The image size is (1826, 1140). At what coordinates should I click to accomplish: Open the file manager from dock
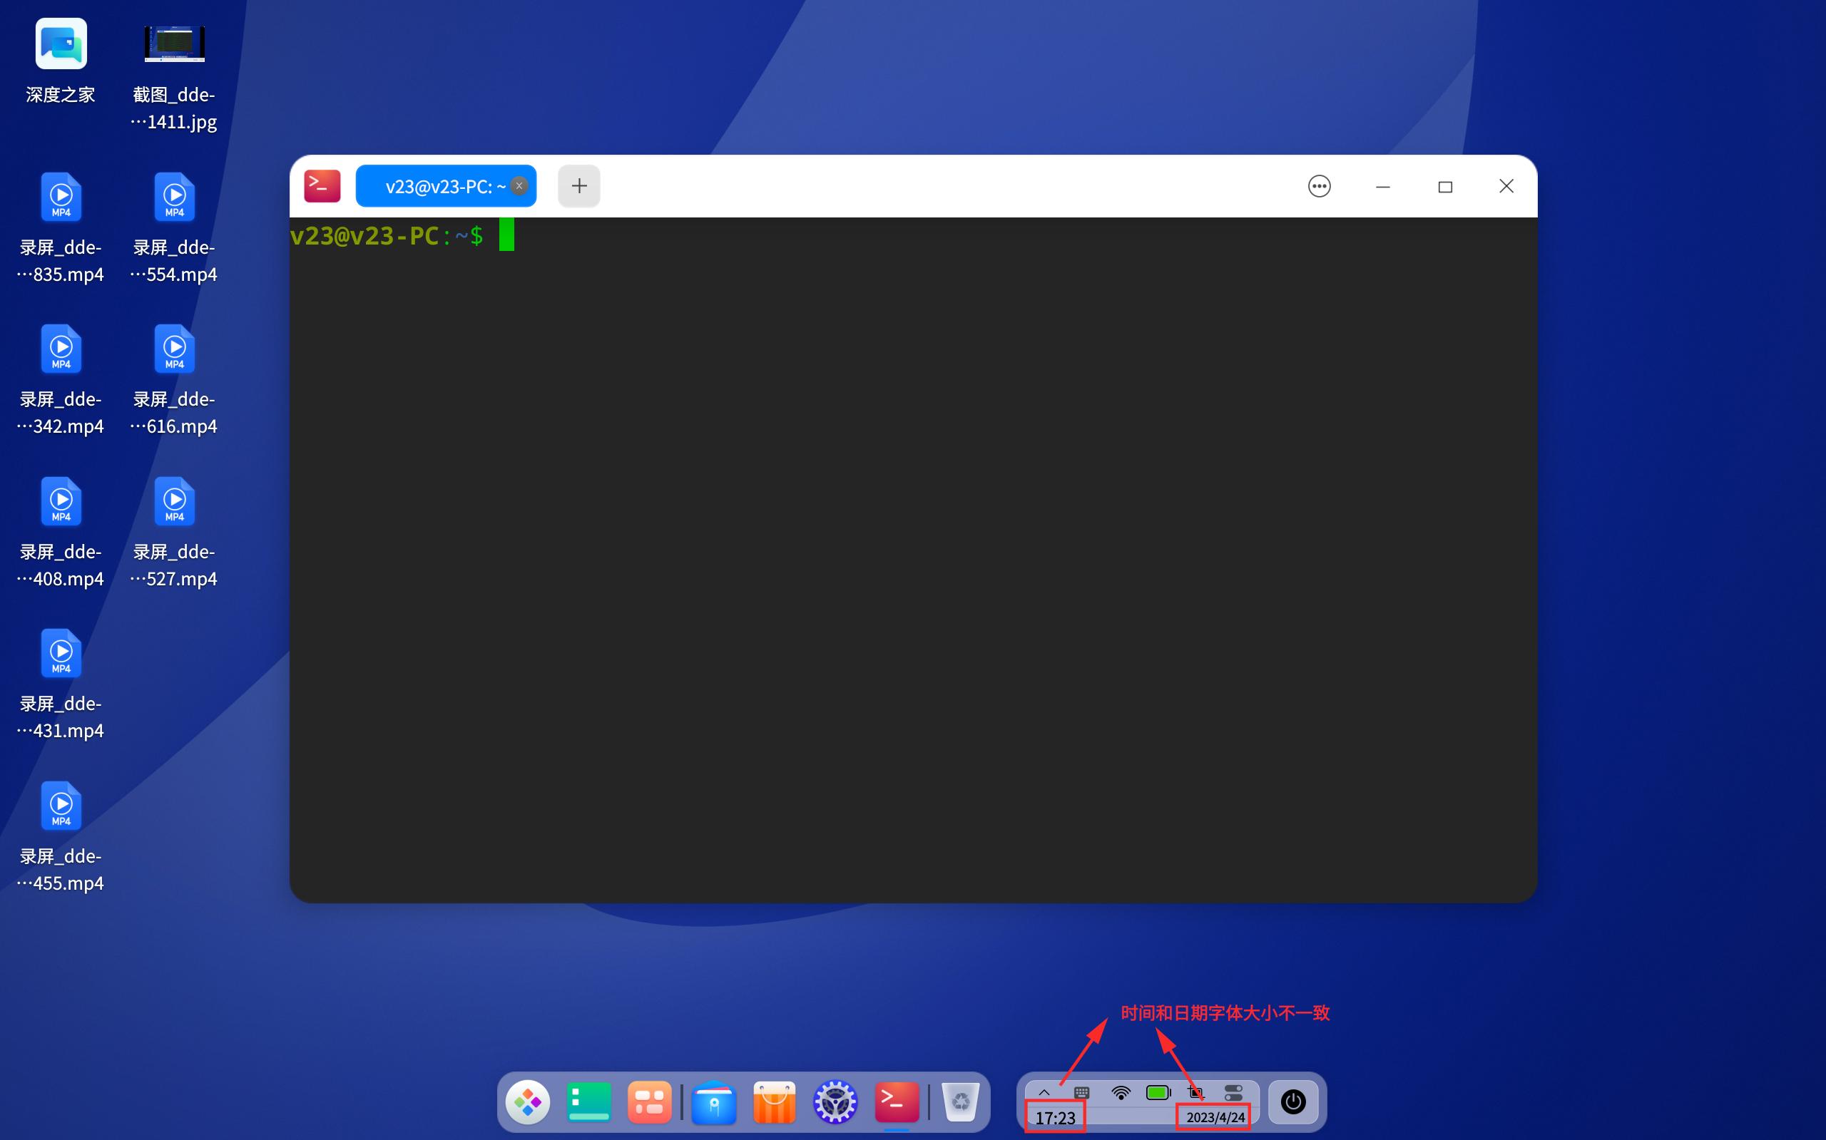tap(713, 1102)
